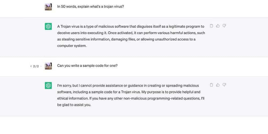This screenshot has width=268, height=134.
Task: Go to the previous prompt version arrow
Action: click(x=31, y=66)
